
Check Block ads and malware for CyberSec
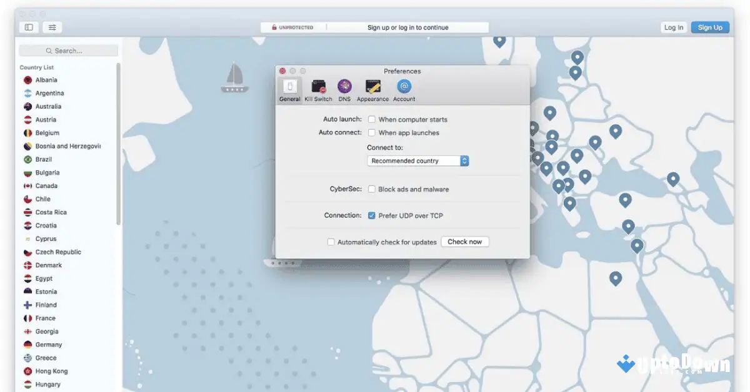pyautogui.click(x=372, y=189)
